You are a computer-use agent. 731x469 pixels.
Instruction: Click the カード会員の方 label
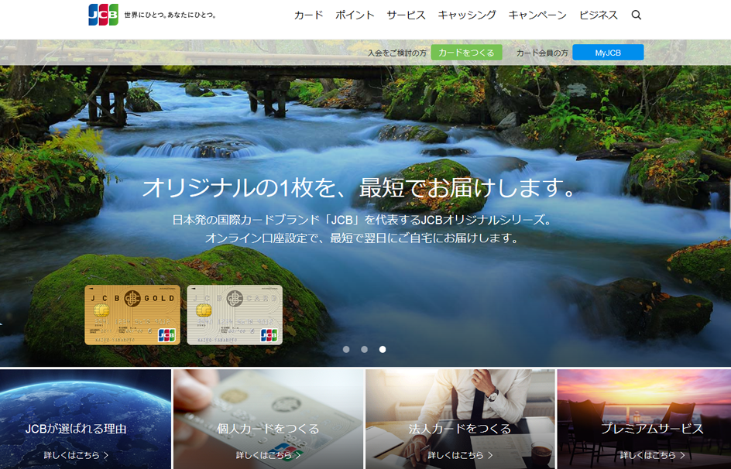(x=542, y=53)
